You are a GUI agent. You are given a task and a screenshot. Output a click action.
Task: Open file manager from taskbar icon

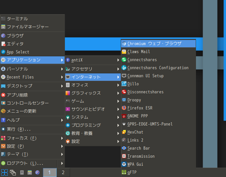(30, 172)
